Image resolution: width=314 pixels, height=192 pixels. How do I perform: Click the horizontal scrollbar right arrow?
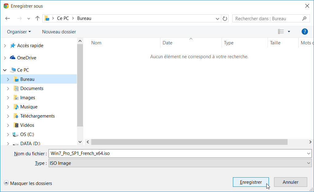310,142
